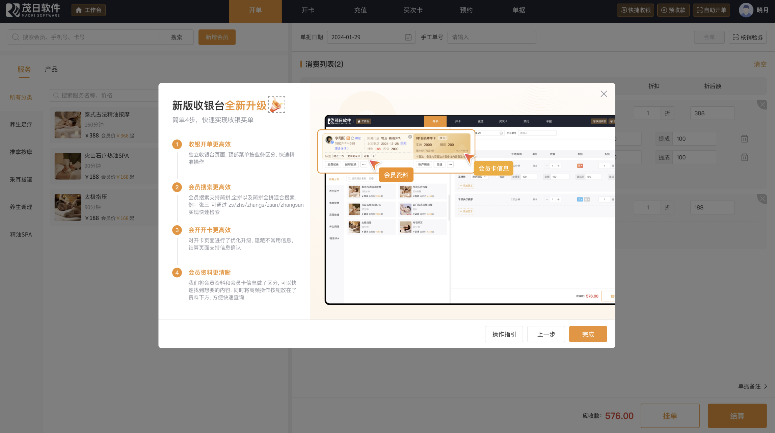The width and height of the screenshot is (775, 433).
Task: Close the new cashier upgrade dialog
Action: click(x=604, y=94)
